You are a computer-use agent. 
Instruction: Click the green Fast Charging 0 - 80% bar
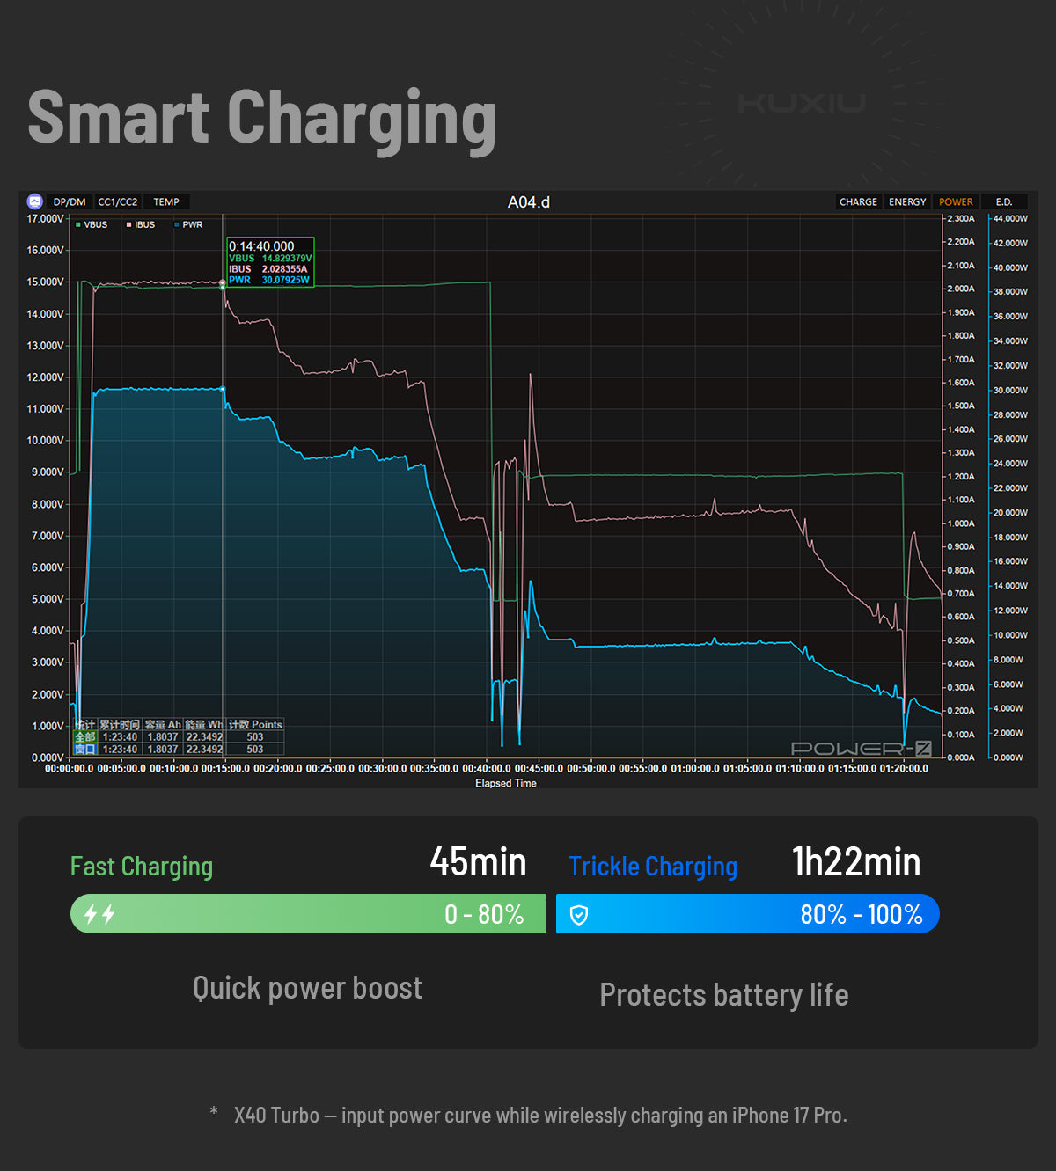pyautogui.click(x=308, y=914)
